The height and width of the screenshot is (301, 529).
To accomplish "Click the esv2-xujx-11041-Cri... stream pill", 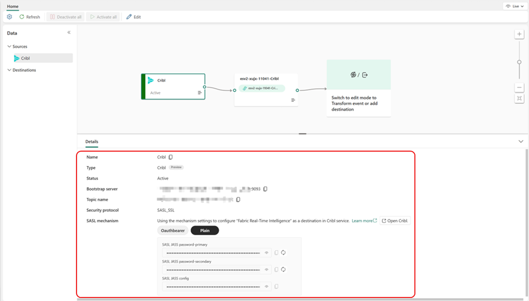I will [262, 89].
